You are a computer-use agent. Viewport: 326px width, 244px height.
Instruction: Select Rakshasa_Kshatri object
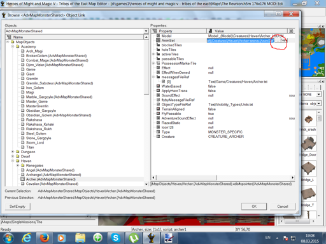[x=40, y=125]
